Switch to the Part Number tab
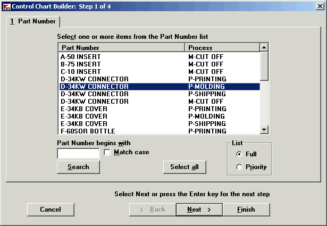Screen dimensions: 327x226 point(33,22)
